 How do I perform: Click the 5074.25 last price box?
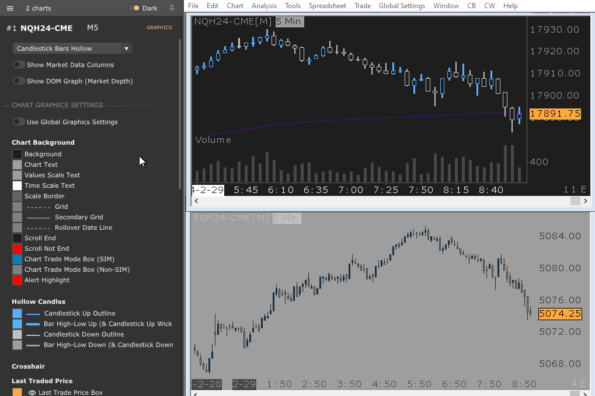560,314
